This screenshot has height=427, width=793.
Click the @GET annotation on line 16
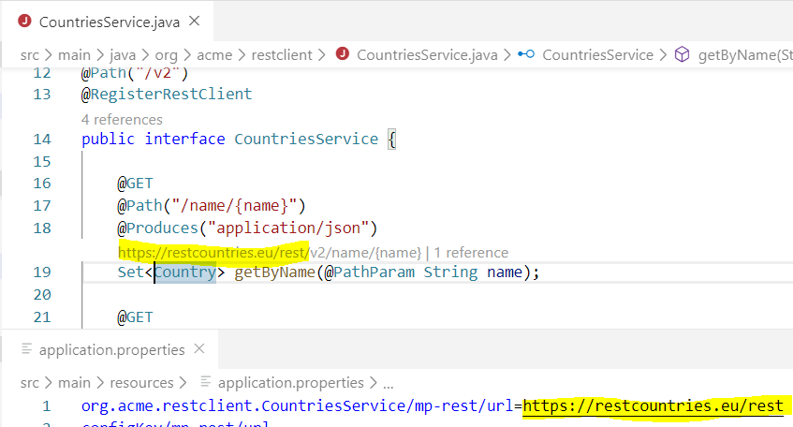coord(135,184)
